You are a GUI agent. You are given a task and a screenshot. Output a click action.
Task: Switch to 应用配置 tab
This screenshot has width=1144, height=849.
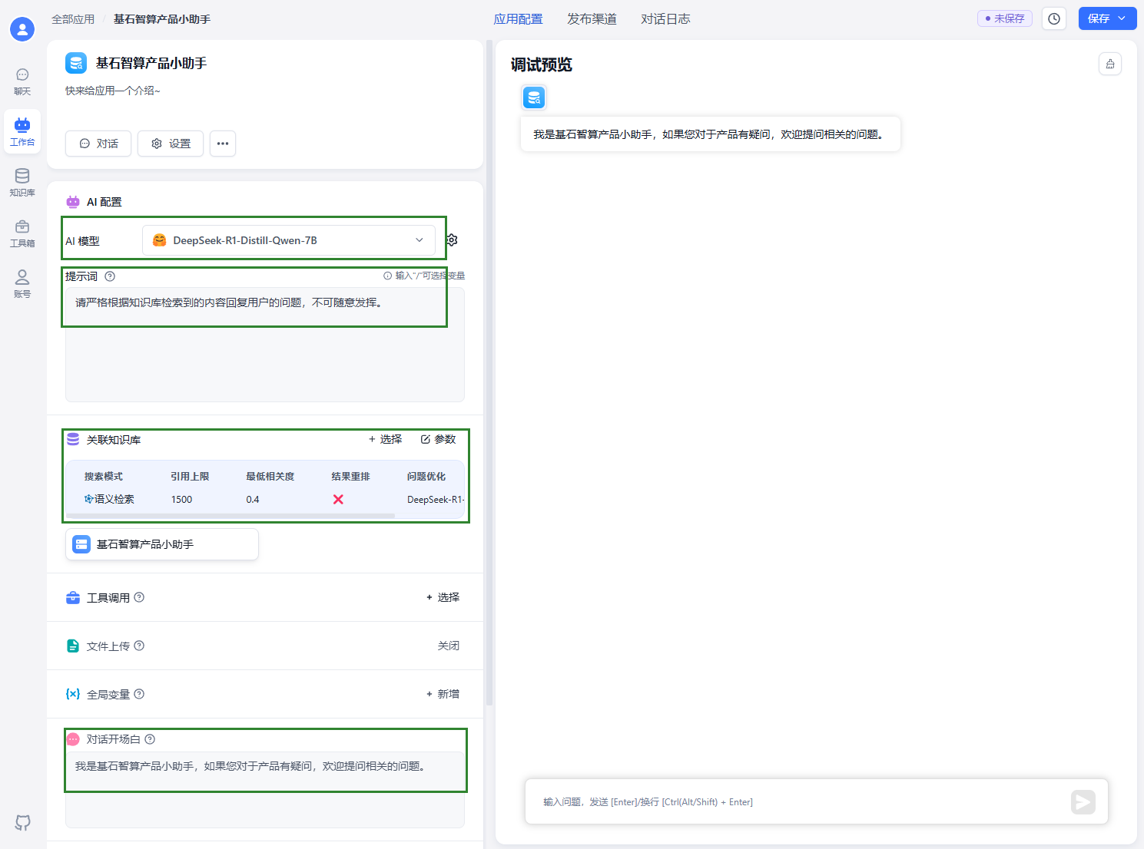(518, 19)
